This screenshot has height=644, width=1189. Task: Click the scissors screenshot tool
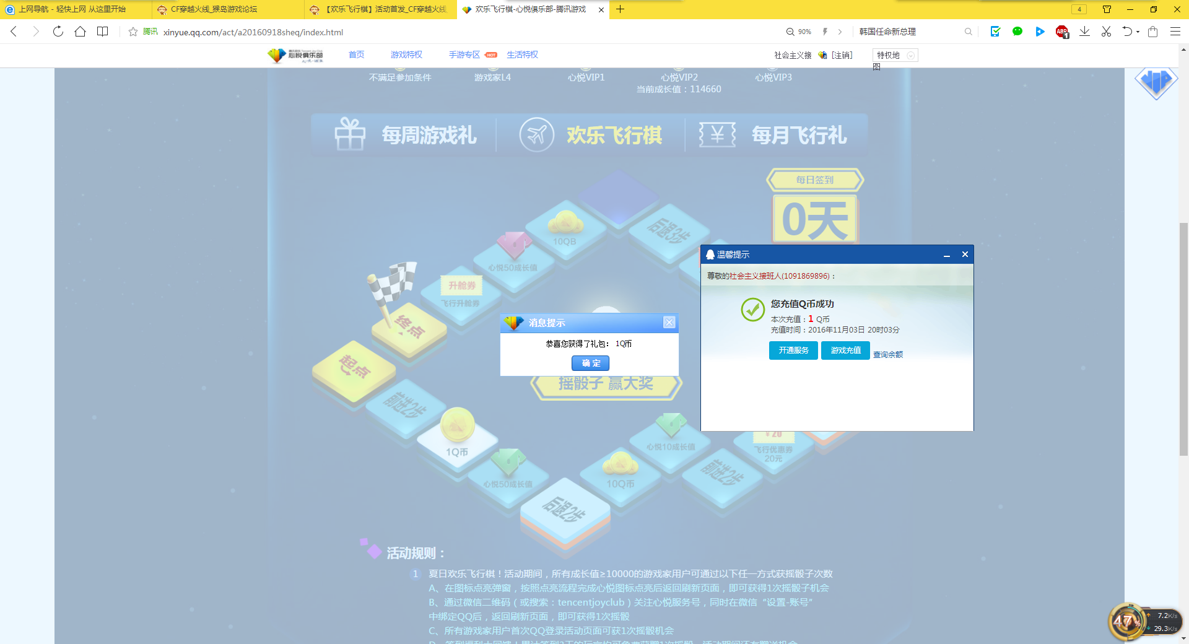coord(1106,32)
